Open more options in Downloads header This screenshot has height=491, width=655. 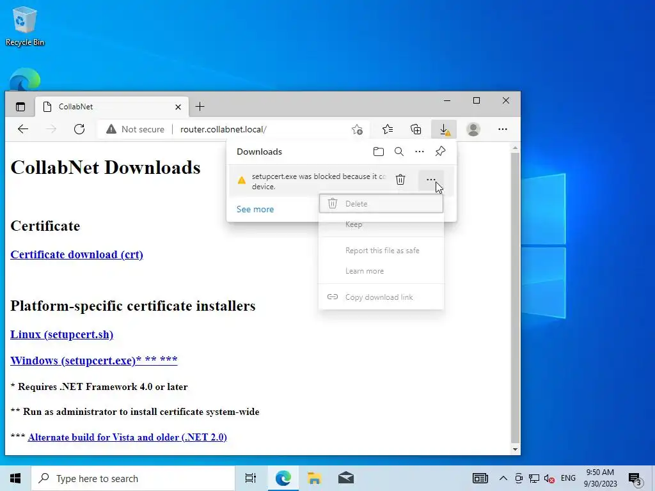(x=420, y=152)
